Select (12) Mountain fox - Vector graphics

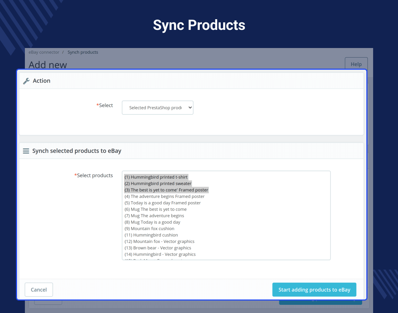coord(160,242)
